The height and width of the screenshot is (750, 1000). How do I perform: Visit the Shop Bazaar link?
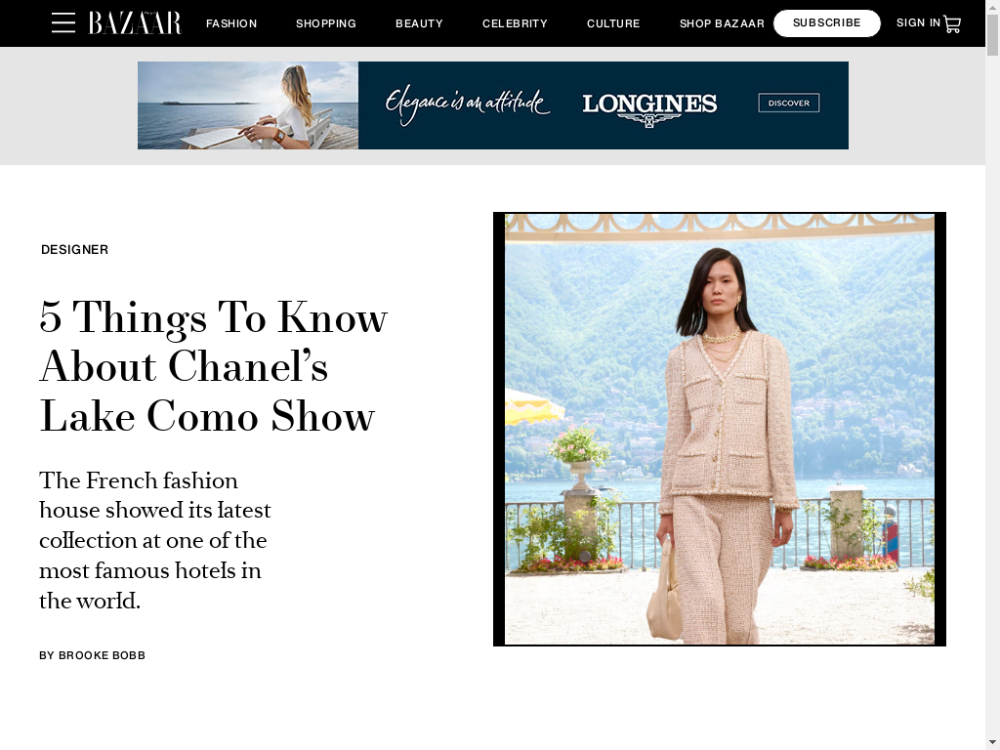coord(722,23)
